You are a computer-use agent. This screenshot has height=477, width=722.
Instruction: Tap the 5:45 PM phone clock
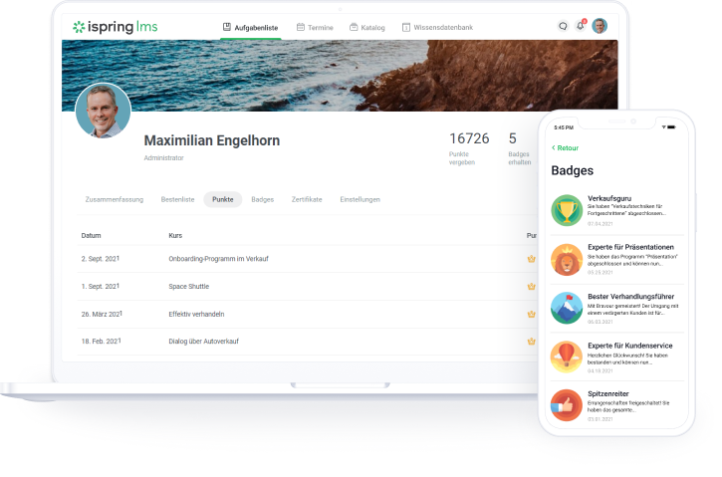564,127
